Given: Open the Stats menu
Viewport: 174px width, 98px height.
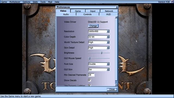Looking at the screenshot, I should [x=35, y=2].
